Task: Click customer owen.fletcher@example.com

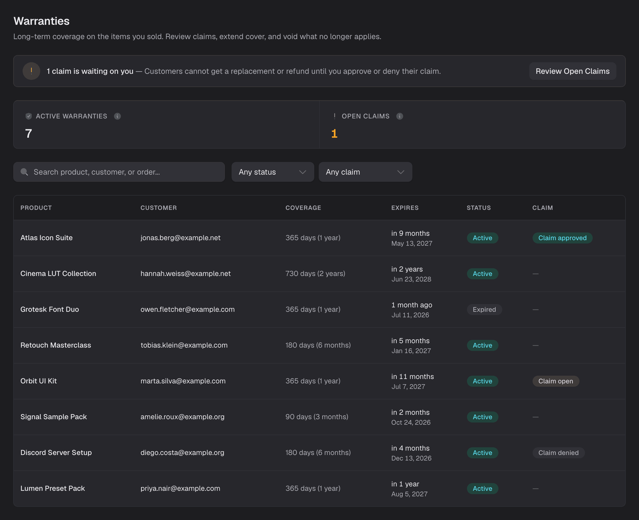Action: pos(187,309)
